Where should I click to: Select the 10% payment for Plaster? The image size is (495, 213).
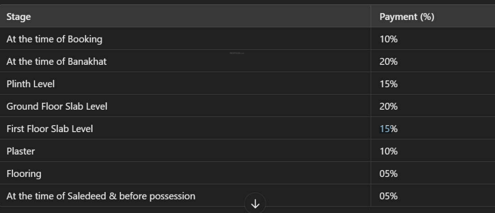click(388, 151)
